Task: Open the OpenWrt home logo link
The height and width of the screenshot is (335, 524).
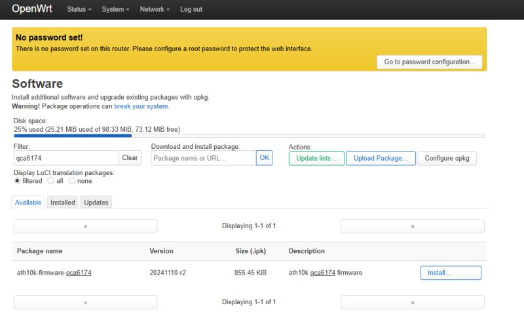Action: tap(31, 9)
